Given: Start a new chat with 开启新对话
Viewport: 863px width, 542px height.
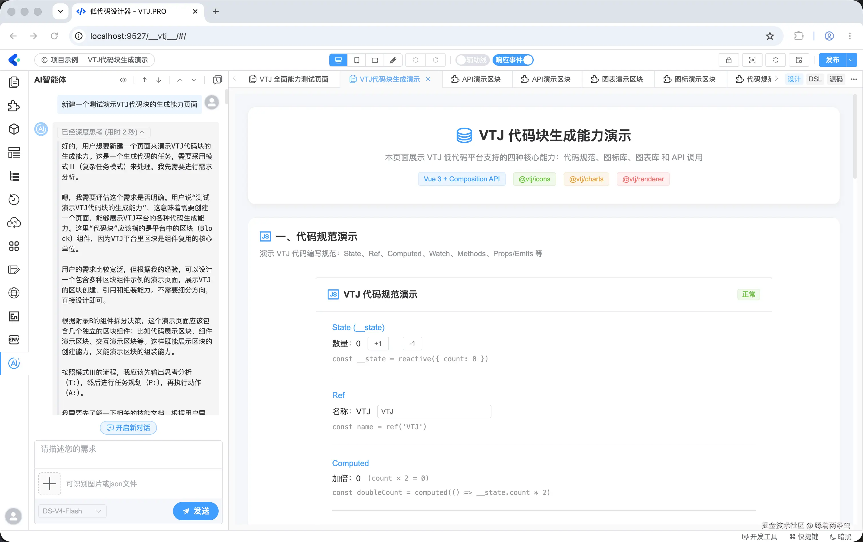Looking at the screenshot, I should tap(128, 428).
